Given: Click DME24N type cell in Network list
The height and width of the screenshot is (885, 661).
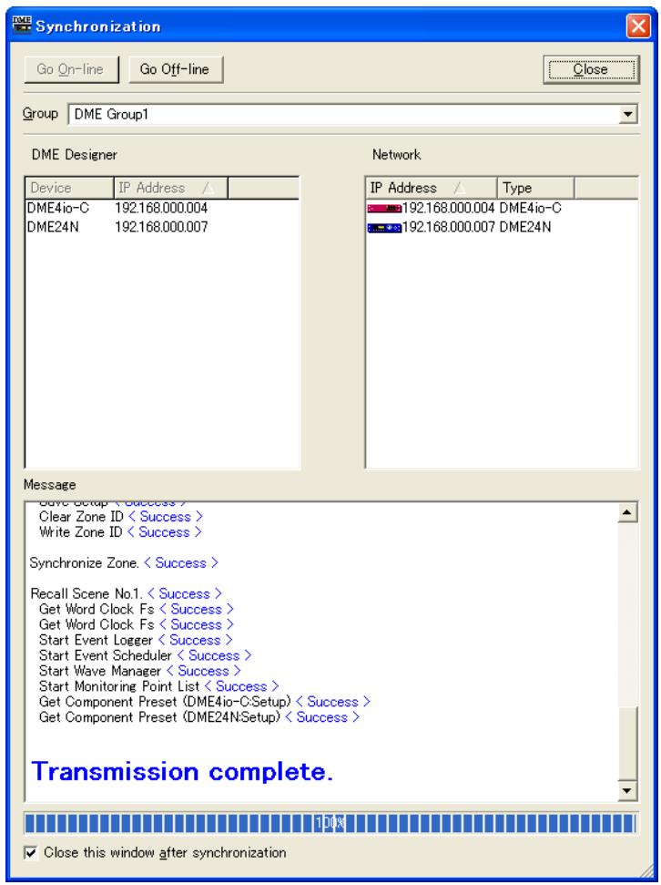Looking at the screenshot, I should tap(525, 228).
